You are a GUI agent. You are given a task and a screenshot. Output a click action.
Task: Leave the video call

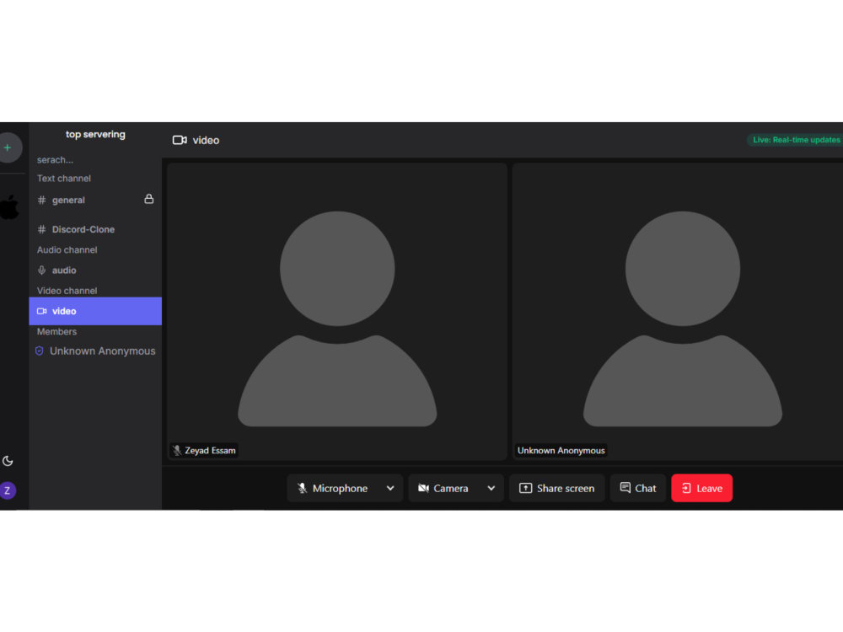(701, 488)
